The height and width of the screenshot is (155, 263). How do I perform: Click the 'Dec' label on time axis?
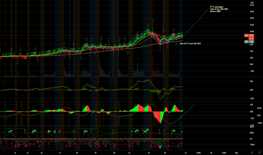(x=236, y=153)
